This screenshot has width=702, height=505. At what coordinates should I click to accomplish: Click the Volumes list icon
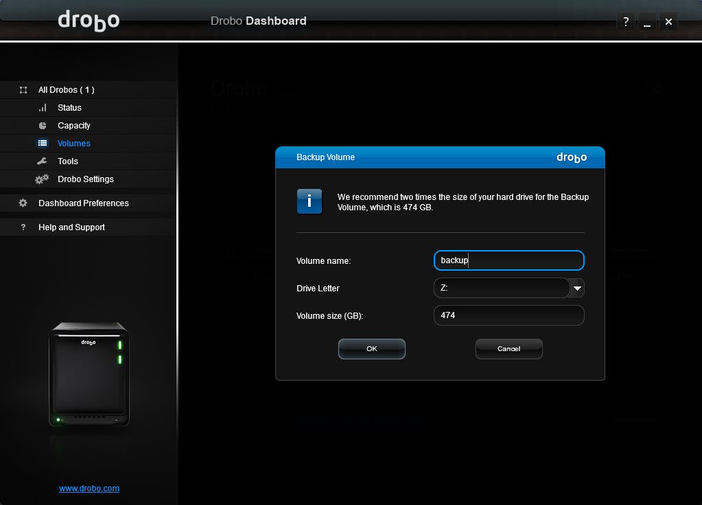[43, 144]
